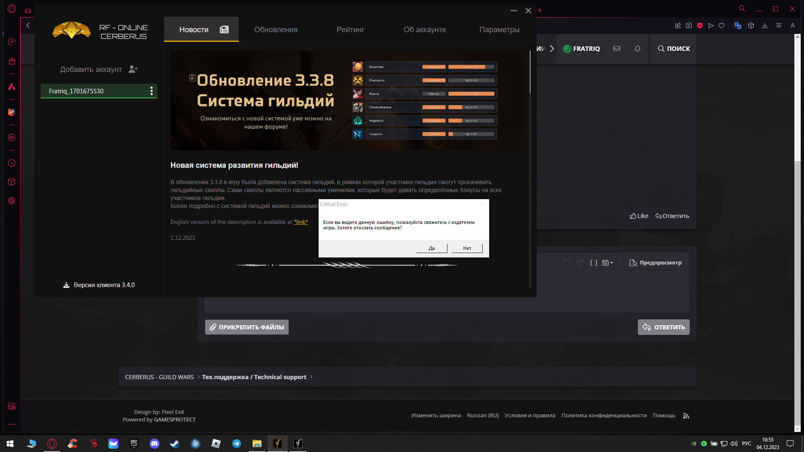The height and width of the screenshot is (452, 804).
Task: Open sidebar three-dot setup menu
Action: pyautogui.click(x=12, y=424)
